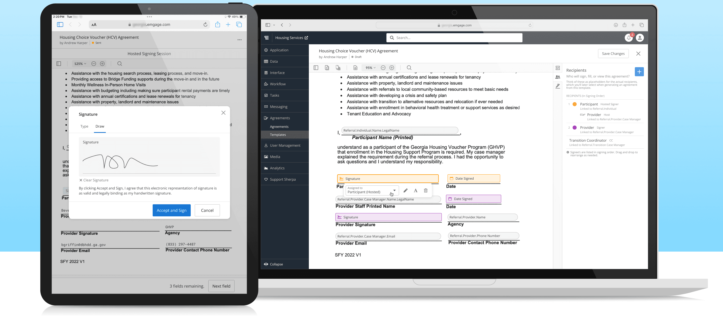Open the share sheet in tablet Safari
Screen dimensions: 723x317
click(x=217, y=25)
